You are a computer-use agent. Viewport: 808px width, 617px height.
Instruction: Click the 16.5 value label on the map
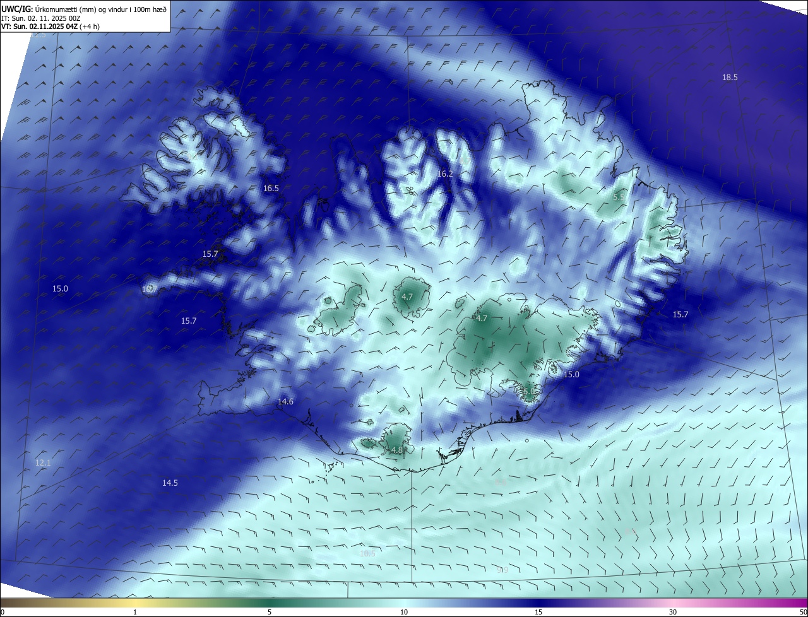pyautogui.click(x=271, y=188)
